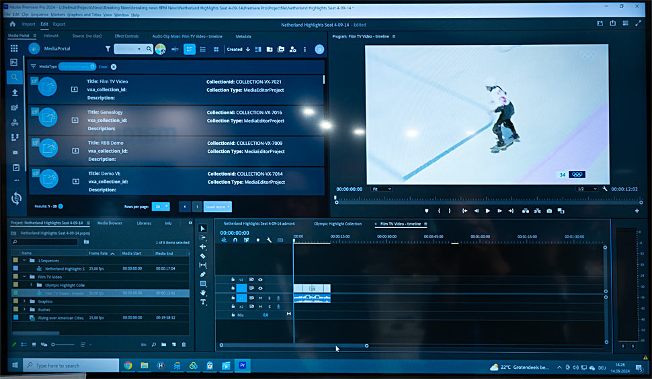The height and width of the screenshot is (379, 652).
Task: Click the Play button in Program monitor
Action: point(488,211)
